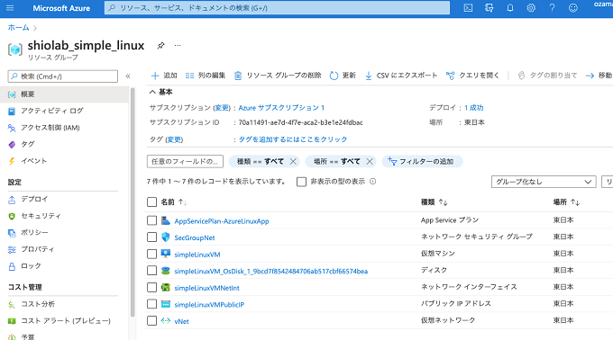Open simpleLinuxVM resource link

coord(197,255)
